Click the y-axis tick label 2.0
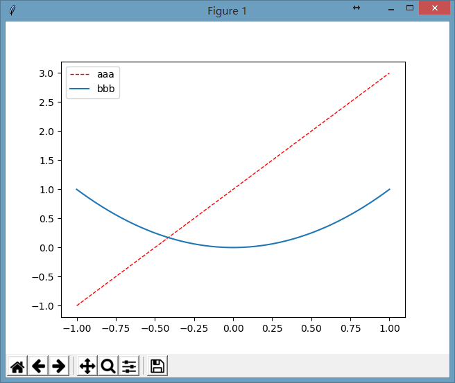 pyautogui.click(x=46, y=132)
